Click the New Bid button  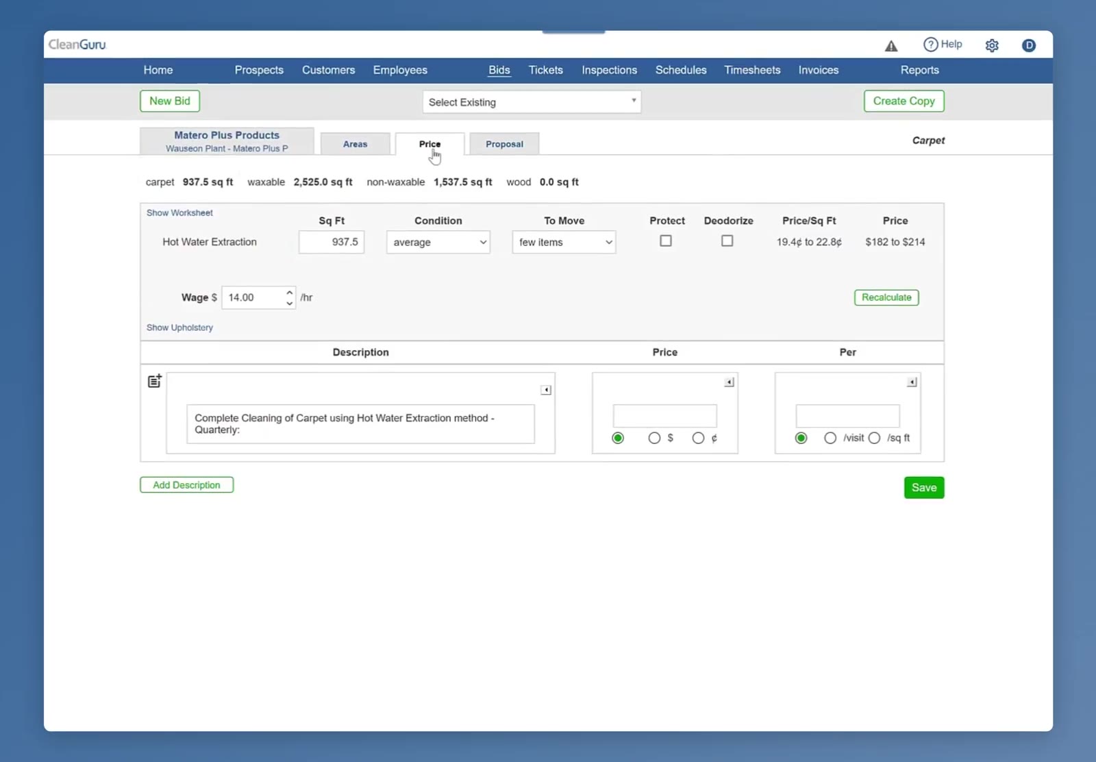(170, 101)
